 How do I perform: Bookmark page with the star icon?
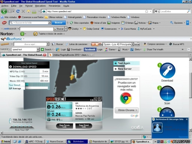coord(147,11)
